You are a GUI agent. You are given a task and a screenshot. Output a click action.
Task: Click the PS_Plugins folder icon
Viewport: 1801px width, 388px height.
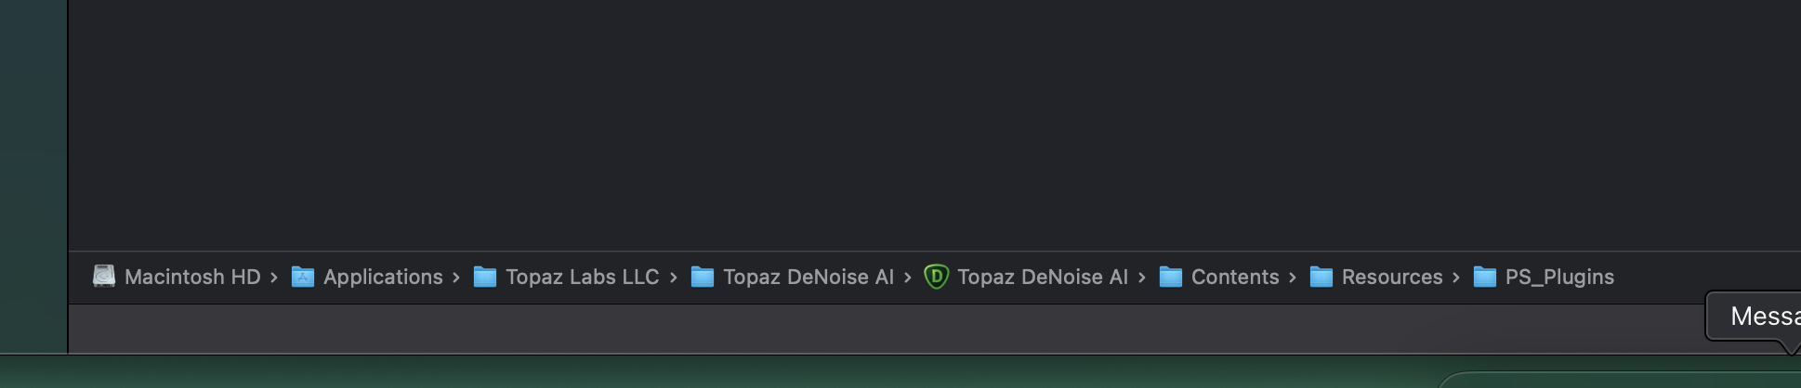tap(1485, 277)
